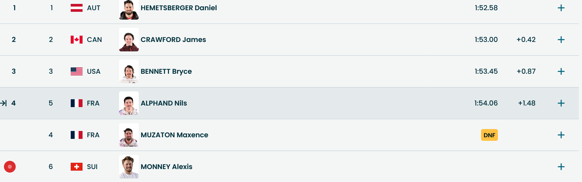The image size is (582, 182).
Task: Expand Hemetsberger Daniel's result details
Action: [x=561, y=8]
